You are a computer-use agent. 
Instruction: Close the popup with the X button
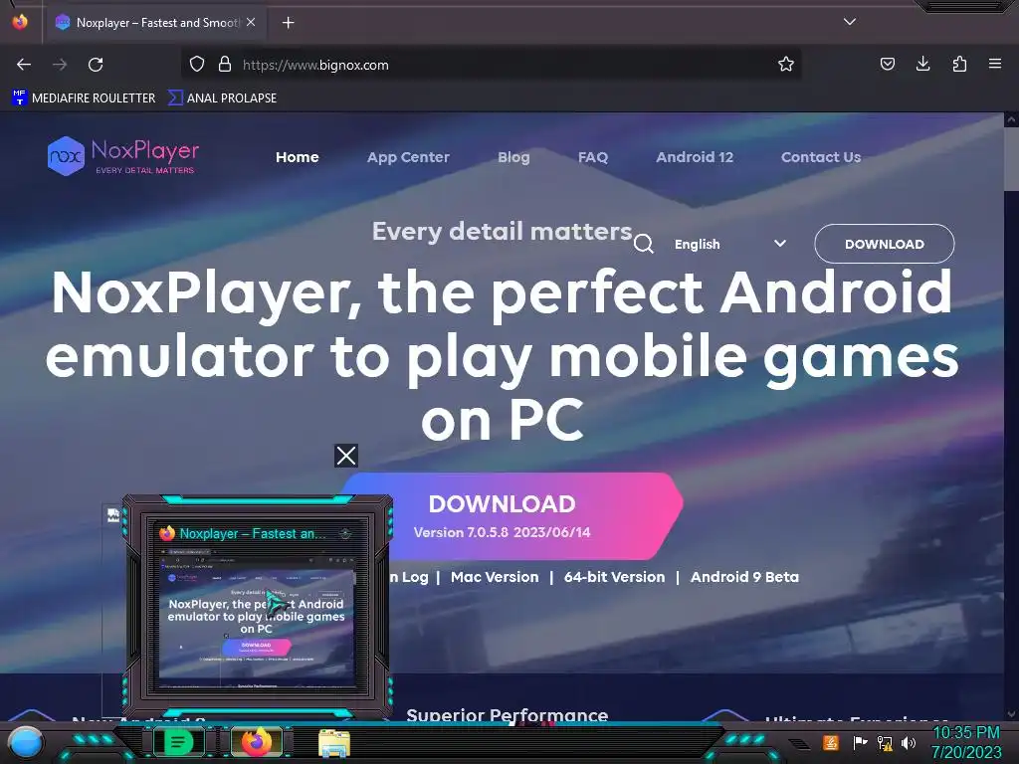(345, 456)
